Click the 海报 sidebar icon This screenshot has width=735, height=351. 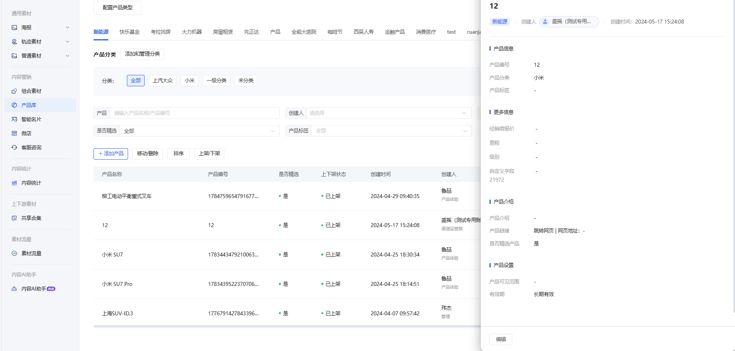tap(15, 27)
